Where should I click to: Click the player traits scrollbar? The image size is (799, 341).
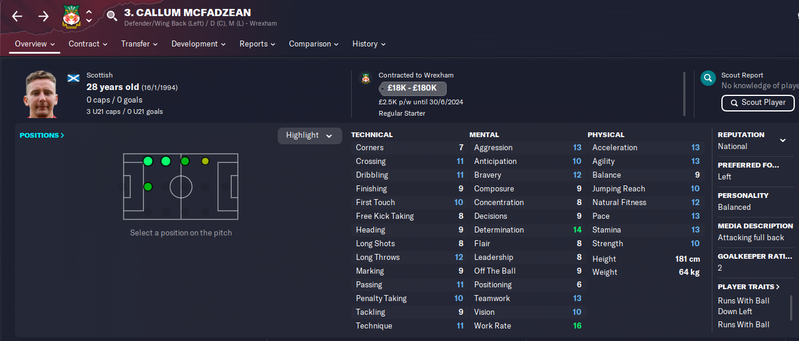(x=792, y=308)
